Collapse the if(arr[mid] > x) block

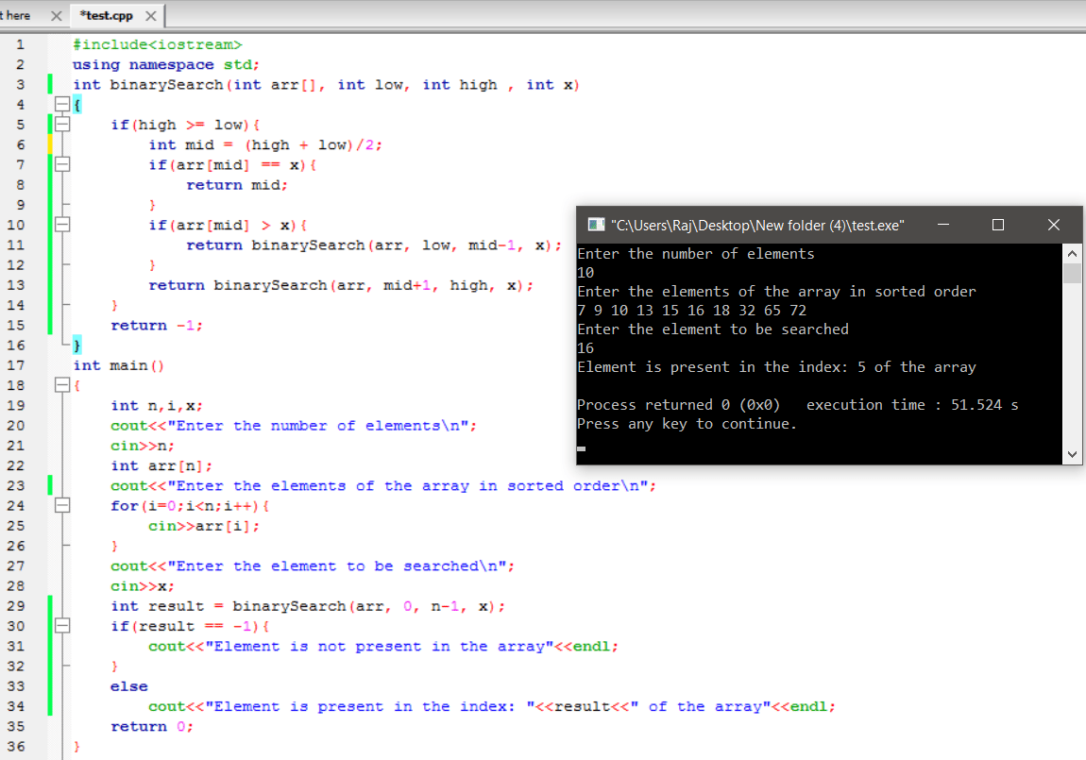coord(61,225)
